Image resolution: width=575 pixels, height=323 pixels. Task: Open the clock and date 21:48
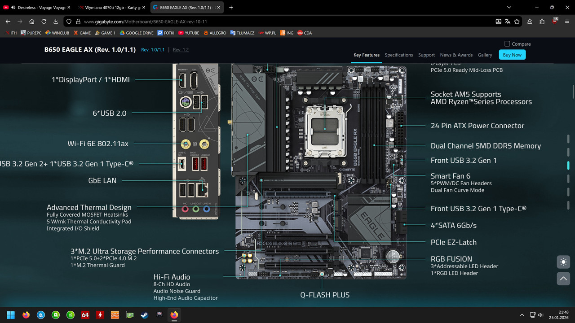pyautogui.click(x=559, y=315)
